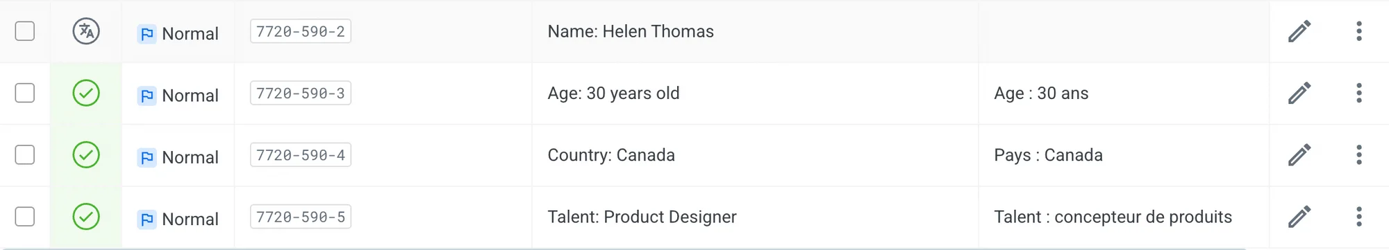Image resolution: width=1389 pixels, height=250 pixels.
Task: Edit the Talent: Product Designer translation
Action: click(x=1299, y=217)
